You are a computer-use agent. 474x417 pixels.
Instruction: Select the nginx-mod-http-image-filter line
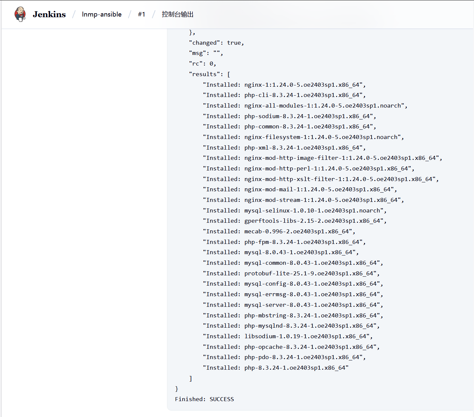click(323, 158)
